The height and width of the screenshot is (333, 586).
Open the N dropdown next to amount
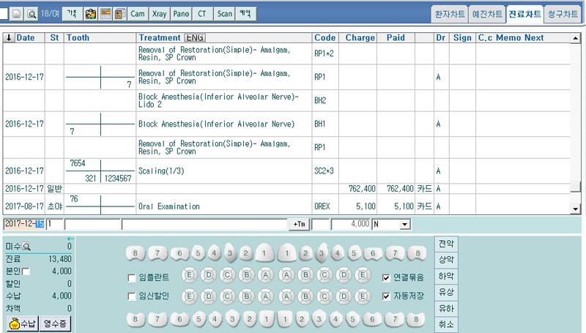coord(405,224)
